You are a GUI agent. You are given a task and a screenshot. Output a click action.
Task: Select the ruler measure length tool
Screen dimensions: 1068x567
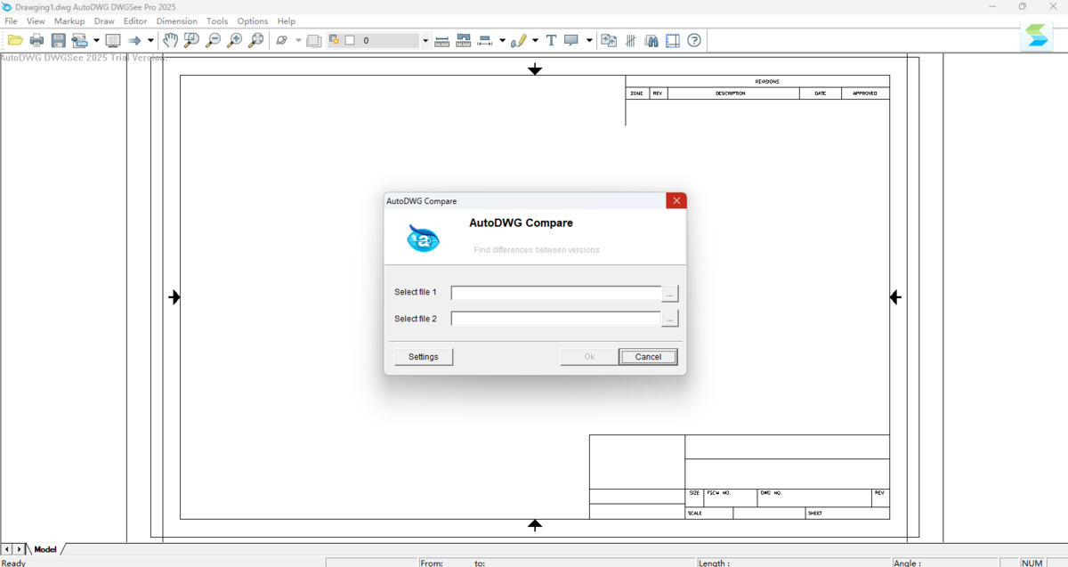click(x=441, y=40)
